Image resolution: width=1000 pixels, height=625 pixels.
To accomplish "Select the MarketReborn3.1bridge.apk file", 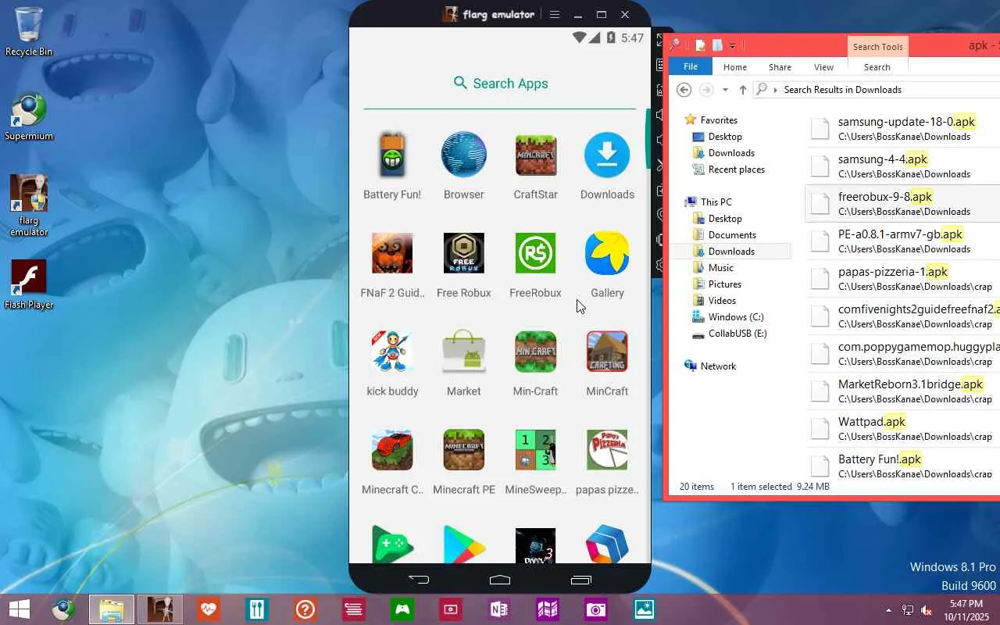I will [903, 391].
